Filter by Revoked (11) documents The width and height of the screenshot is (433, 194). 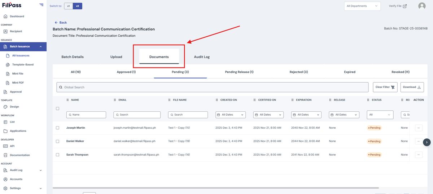[x=401, y=72]
